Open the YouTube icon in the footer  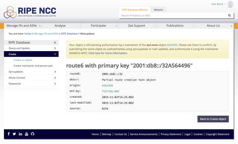pos(26,134)
